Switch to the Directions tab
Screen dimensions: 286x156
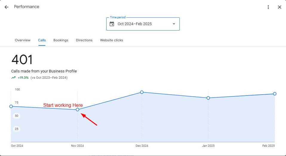(x=84, y=40)
